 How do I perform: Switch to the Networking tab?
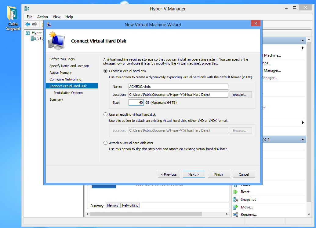click(x=130, y=205)
